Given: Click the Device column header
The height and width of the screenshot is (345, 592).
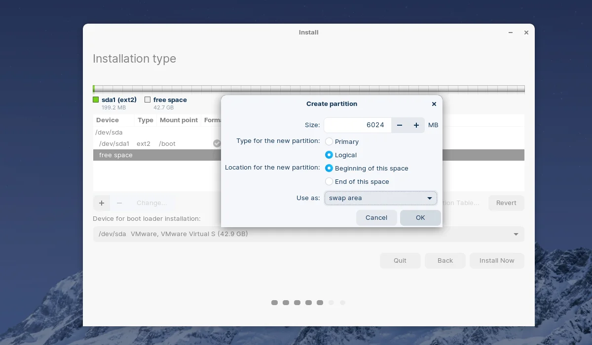Looking at the screenshot, I should 108,120.
